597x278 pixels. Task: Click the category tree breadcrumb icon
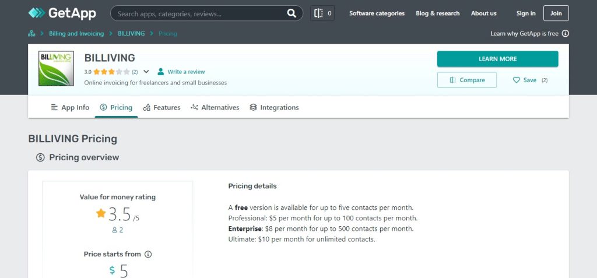(x=32, y=34)
